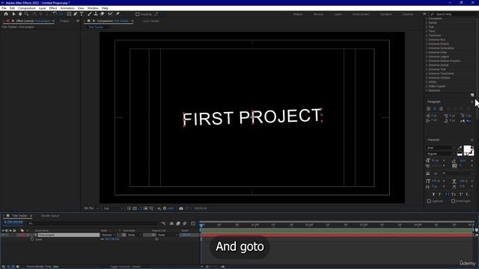479x269 pixels.
Task: Switch to the Standard workspace
Action: tap(386, 14)
